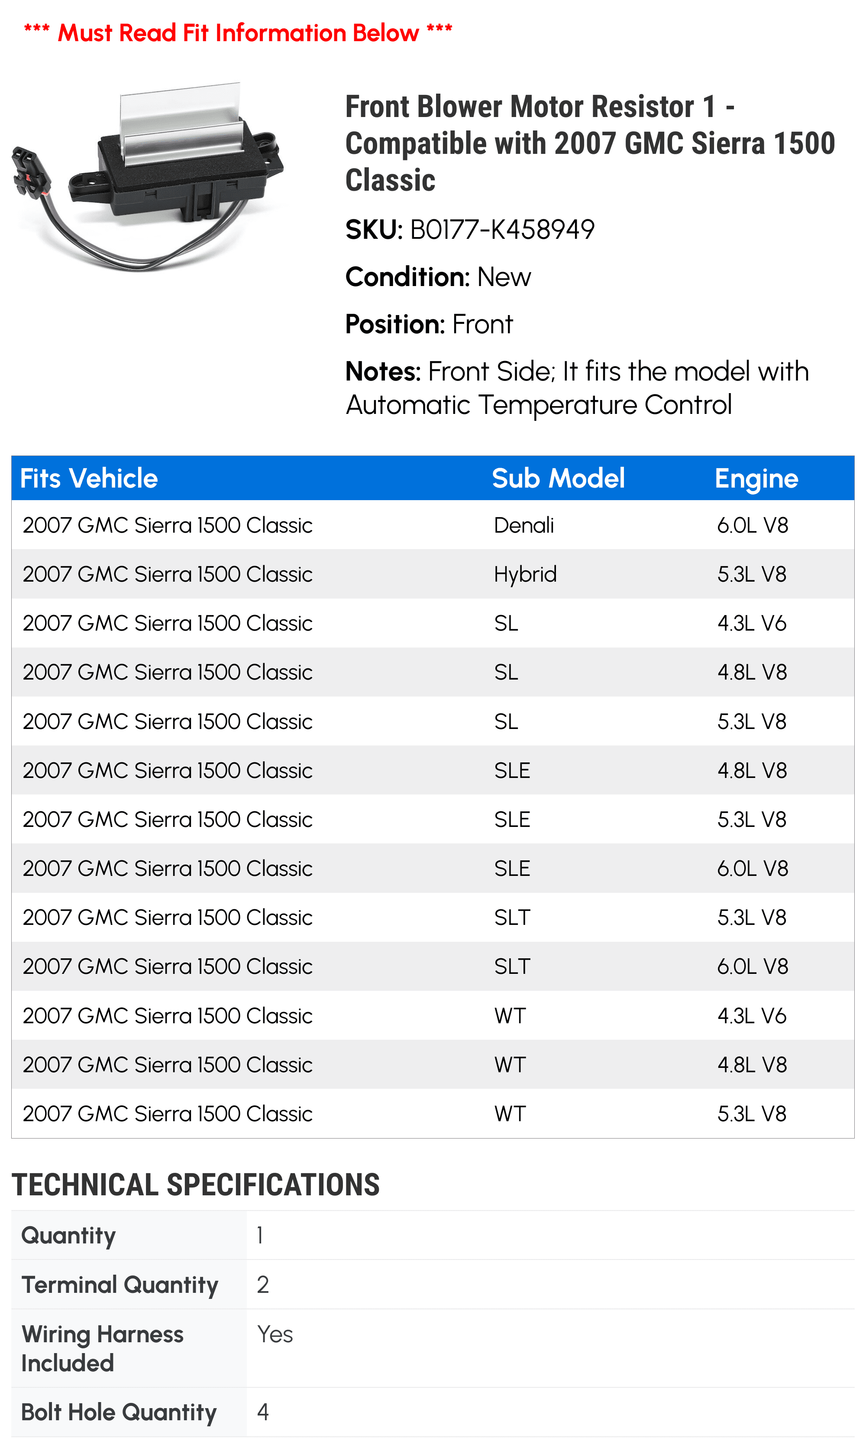Screen dimensions: 866x1448
Task: Click the Wiring Harness Included label
Action: 102,1349
